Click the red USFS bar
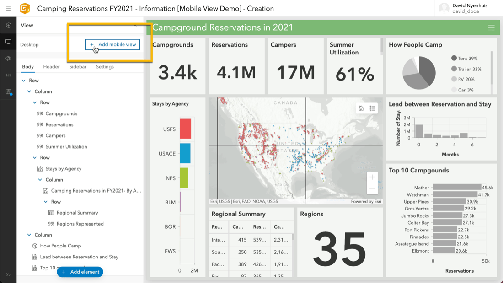 pyautogui.click(x=185, y=129)
